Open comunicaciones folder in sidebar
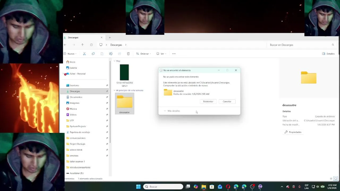340x191 pixels. point(78,138)
